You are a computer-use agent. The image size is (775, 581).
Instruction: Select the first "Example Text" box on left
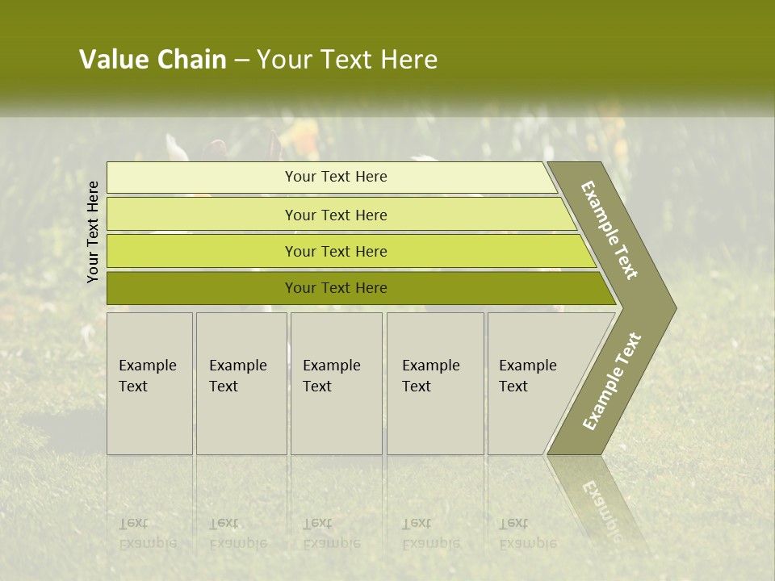pos(149,383)
